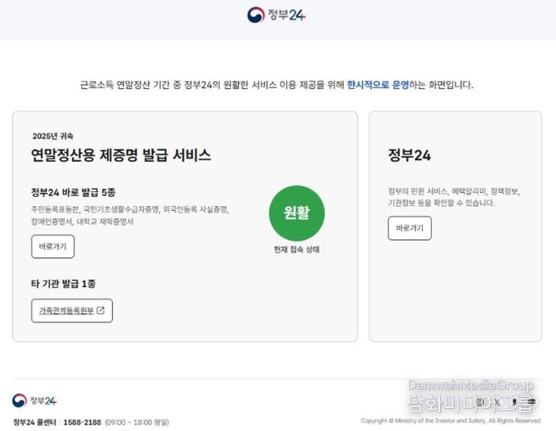Viewport: 556px width, 431px height.
Task: Click the 정부24 heading in the right card
Action: tap(409, 155)
